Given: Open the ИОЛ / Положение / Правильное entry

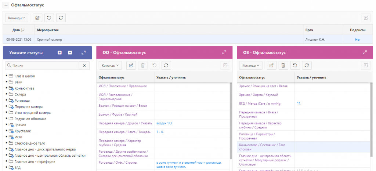Looking at the screenshot, I should click(x=123, y=86).
